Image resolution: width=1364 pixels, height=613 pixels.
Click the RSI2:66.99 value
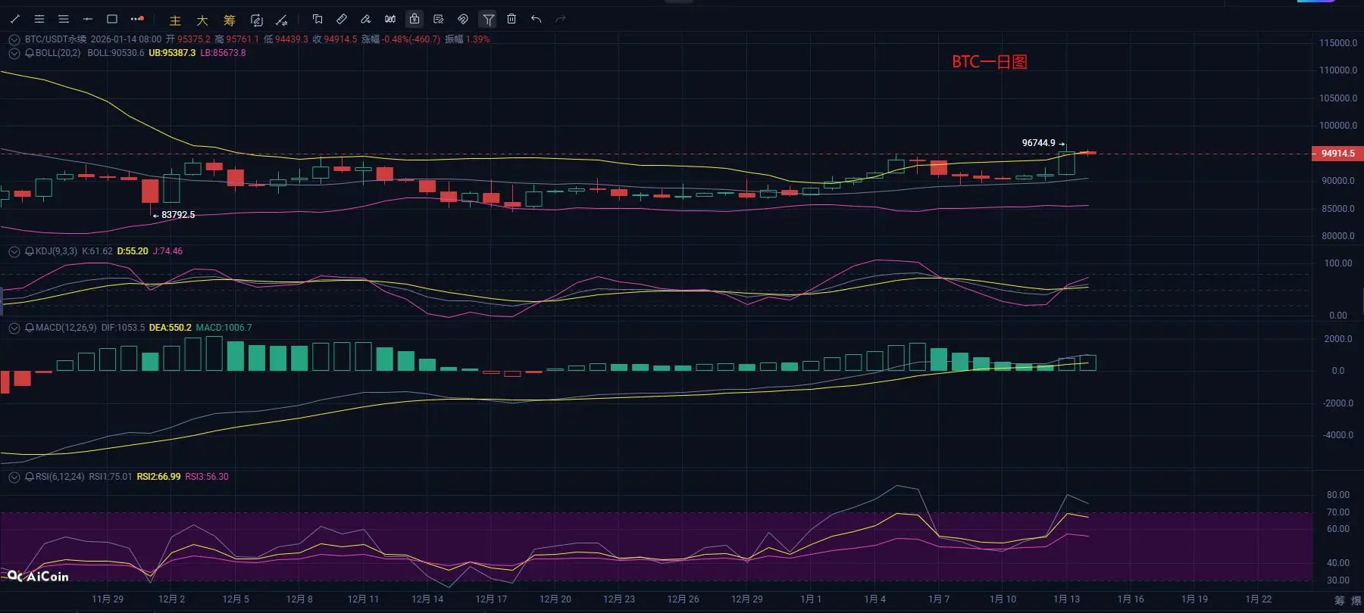click(158, 477)
